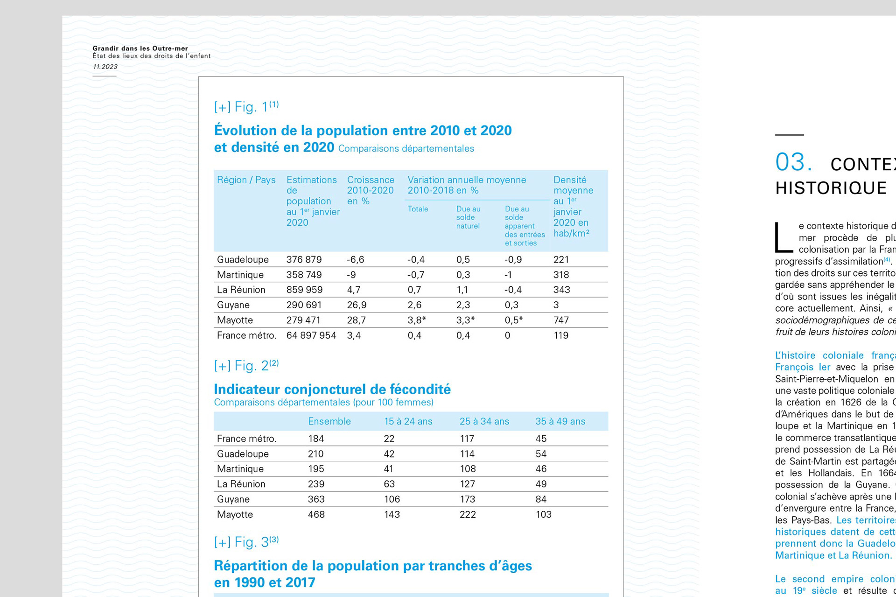
Task: Open footnote (2) beside Fig. 2
Action: pyautogui.click(x=274, y=363)
